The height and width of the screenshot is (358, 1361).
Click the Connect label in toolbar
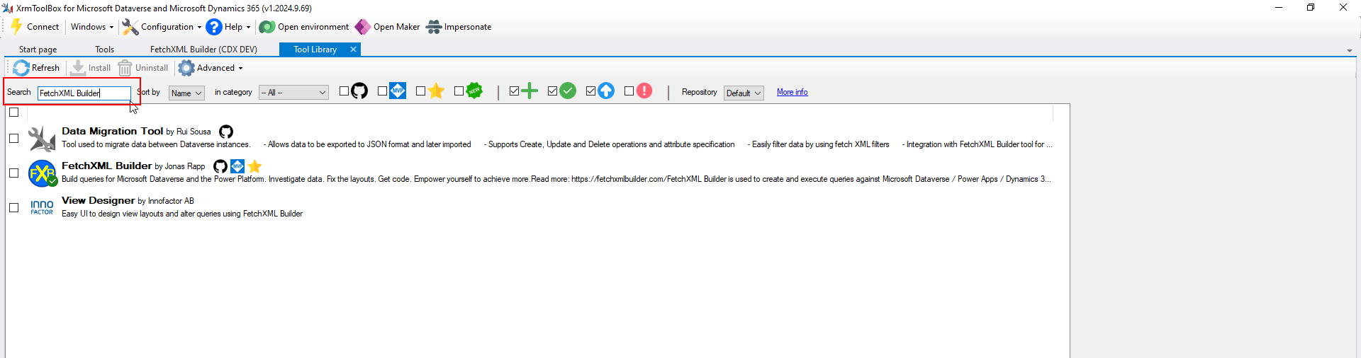43,27
